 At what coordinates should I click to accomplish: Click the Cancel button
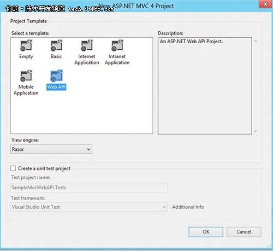pyautogui.click(x=244, y=232)
